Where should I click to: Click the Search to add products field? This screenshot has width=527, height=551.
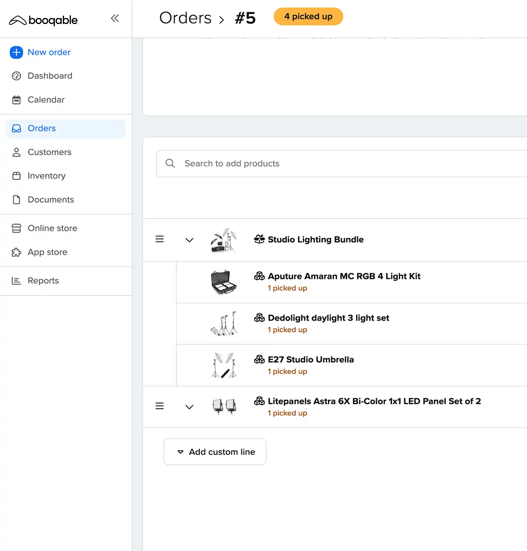coord(340,164)
